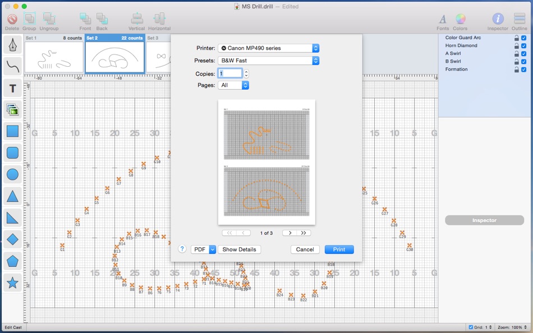
Task: Toggle the Grid checkbox in status bar
Action: tap(471, 327)
